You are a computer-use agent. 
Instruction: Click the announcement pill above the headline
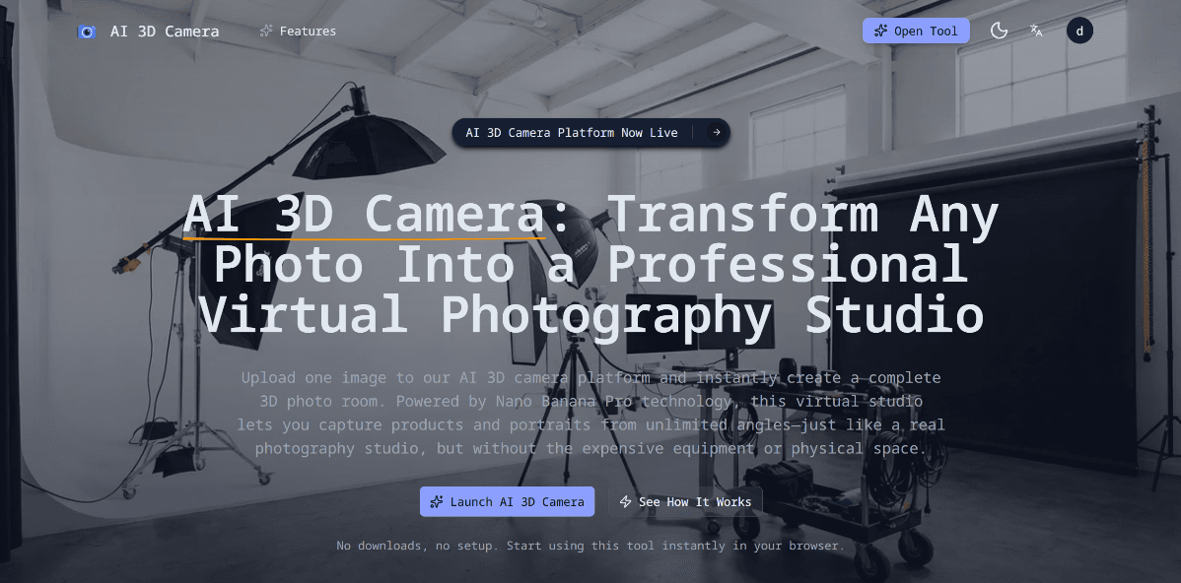click(x=590, y=132)
